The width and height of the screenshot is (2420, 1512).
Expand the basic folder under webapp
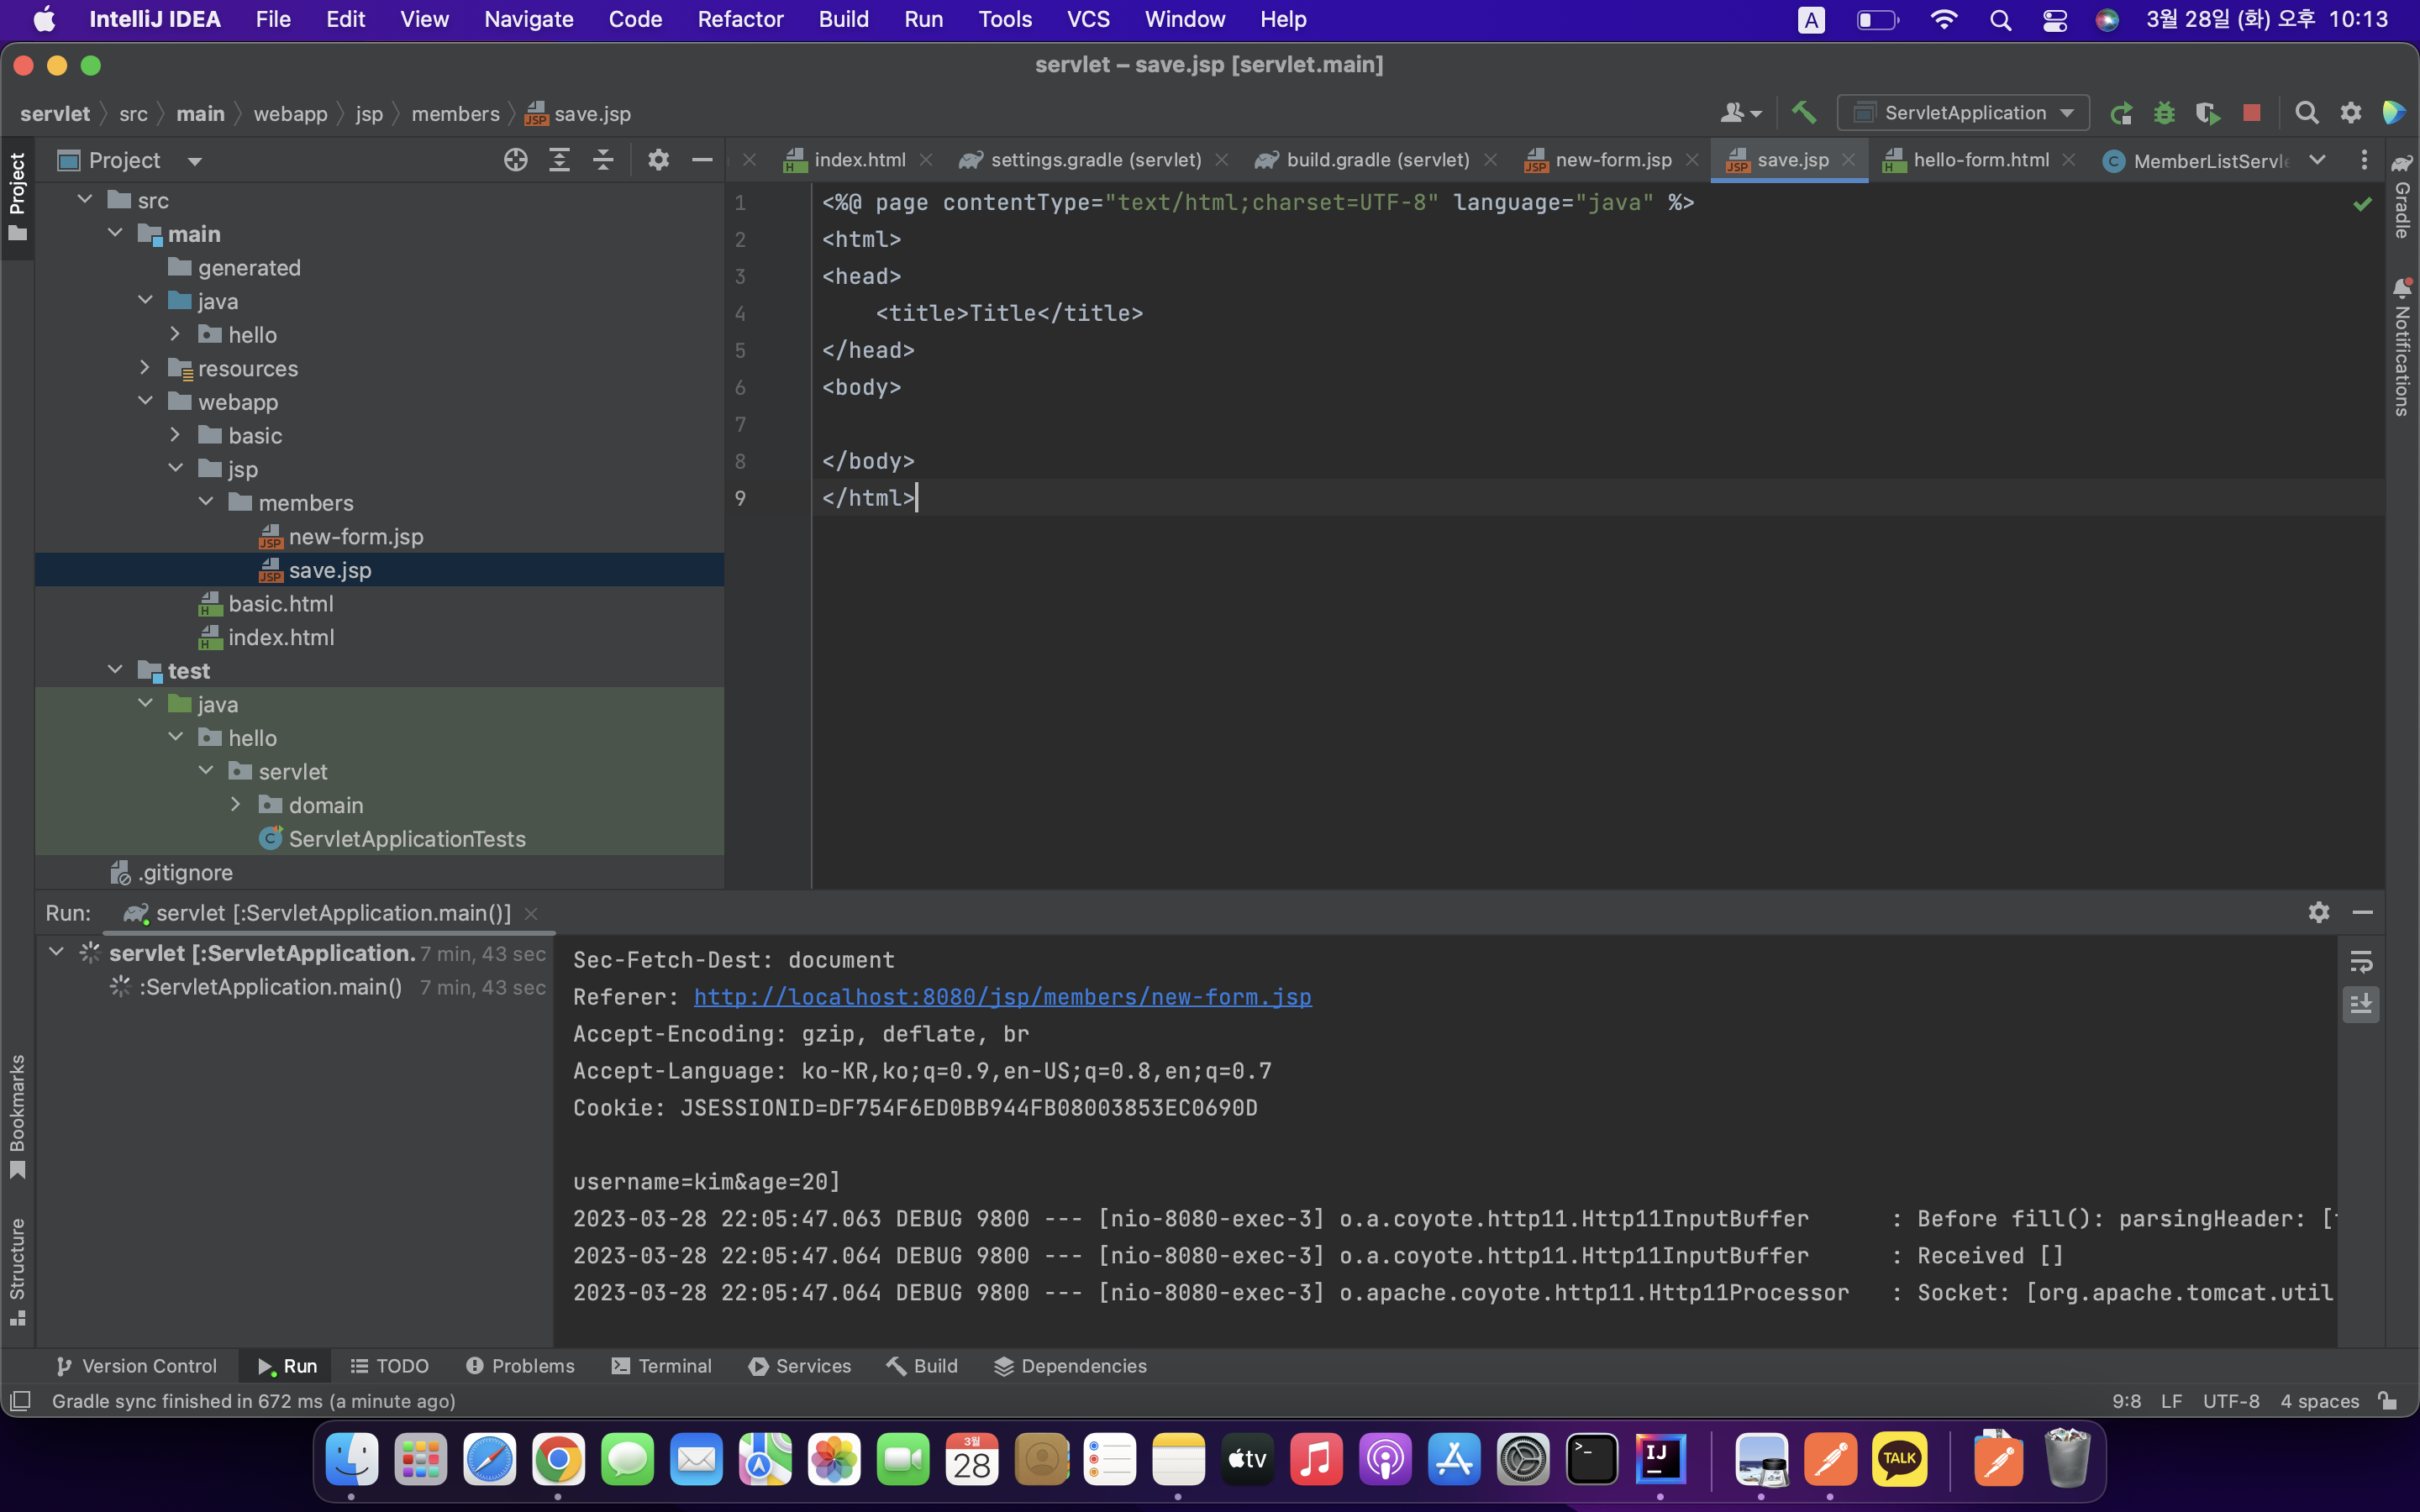tap(175, 435)
